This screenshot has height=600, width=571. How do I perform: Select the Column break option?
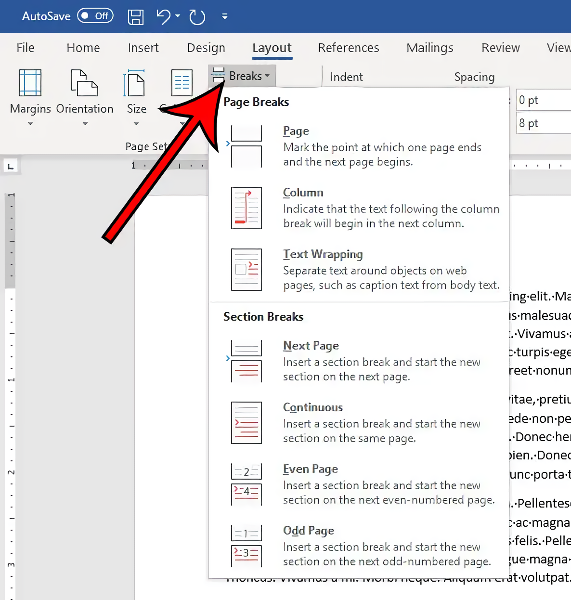(x=303, y=193)
